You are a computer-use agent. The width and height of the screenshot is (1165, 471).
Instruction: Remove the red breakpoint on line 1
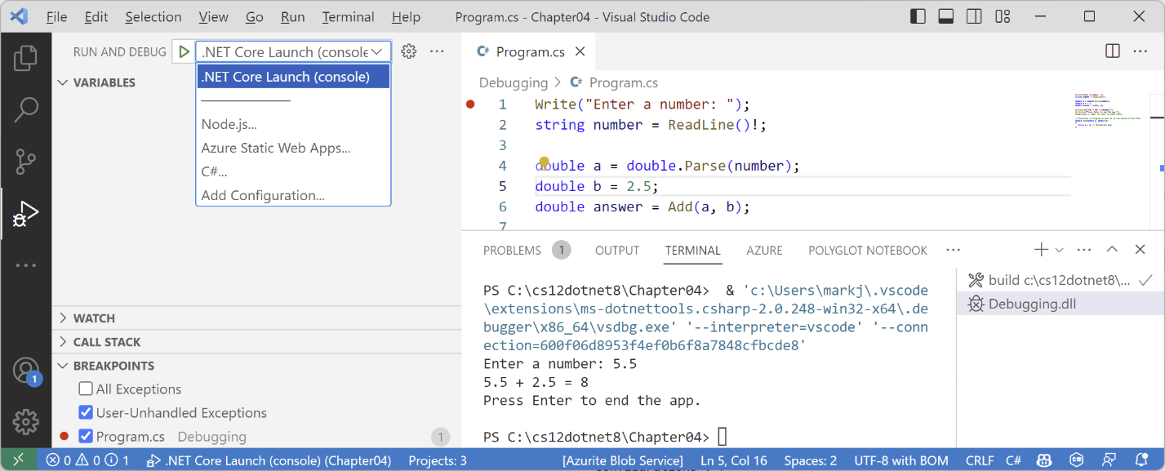pos(470,104)
